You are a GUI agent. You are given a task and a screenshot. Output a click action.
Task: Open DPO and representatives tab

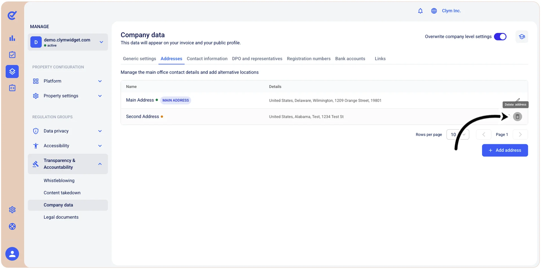[257, 59]
